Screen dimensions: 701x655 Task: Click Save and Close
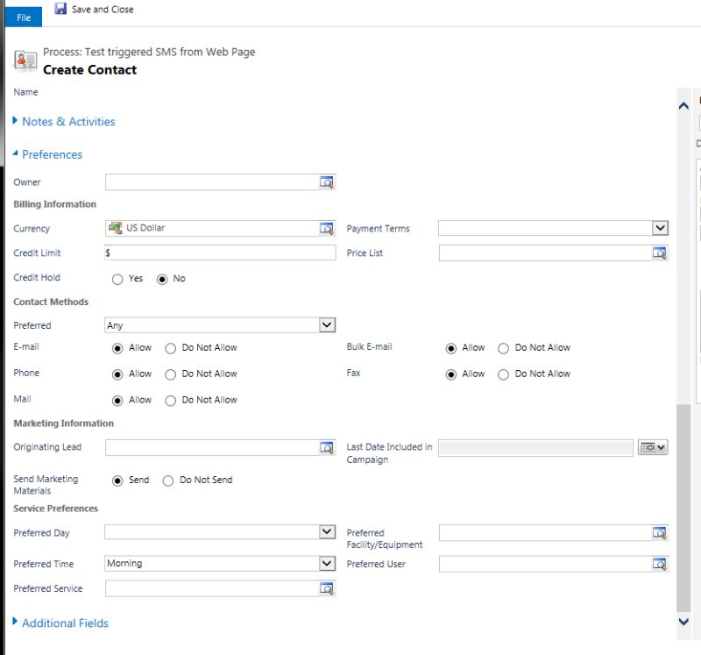coord(95,9)
